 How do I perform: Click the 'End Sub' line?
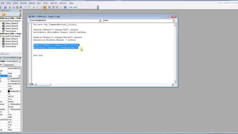coord(38,55)
